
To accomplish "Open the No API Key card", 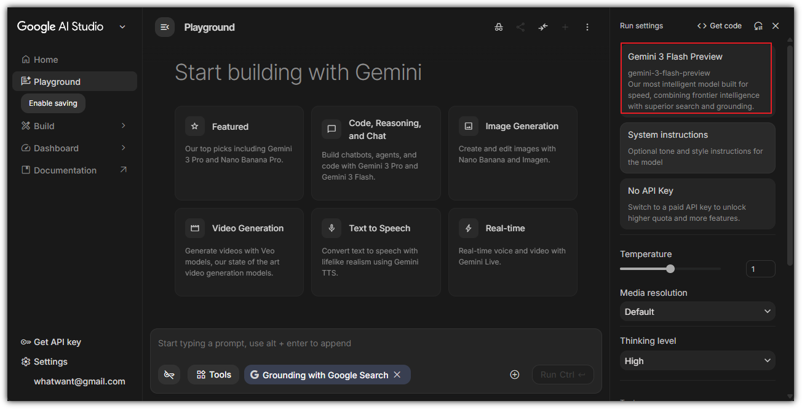I will pos(697,204).
